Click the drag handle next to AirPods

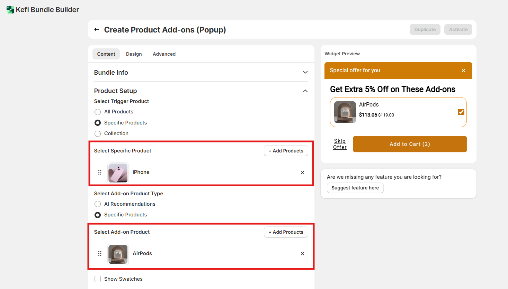100,253
